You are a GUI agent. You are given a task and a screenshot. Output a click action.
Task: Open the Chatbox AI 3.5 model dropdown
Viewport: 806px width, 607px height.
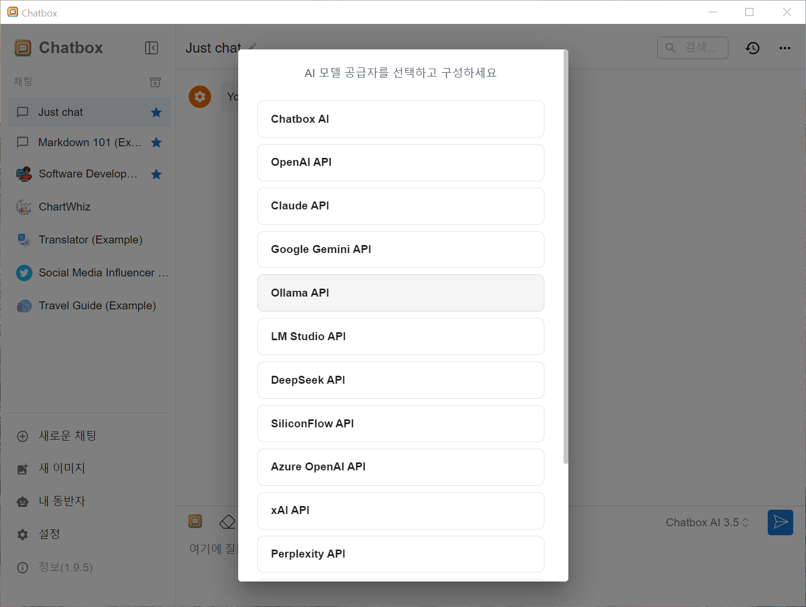click(708, 522)
